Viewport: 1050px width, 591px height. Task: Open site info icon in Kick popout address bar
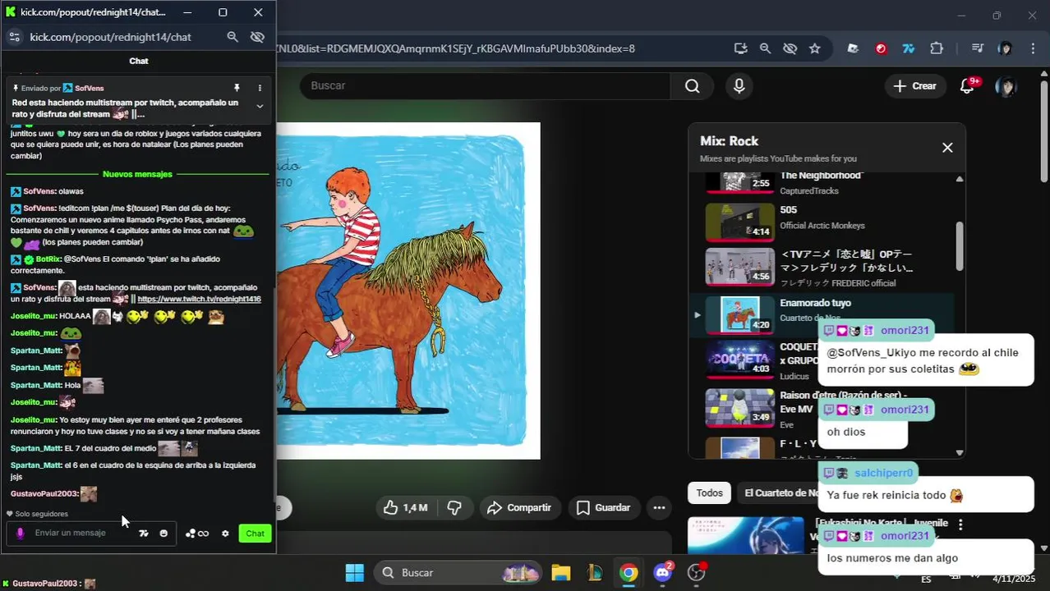14,37
